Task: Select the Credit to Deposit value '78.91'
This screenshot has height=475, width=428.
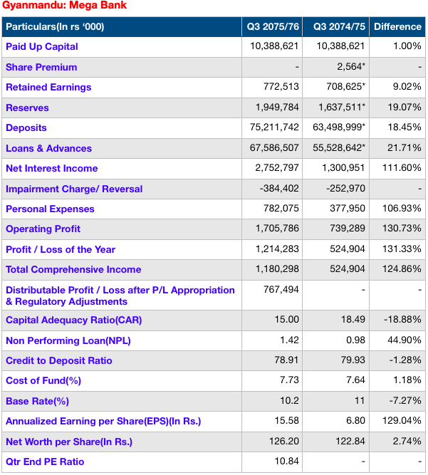Action: (286, 360)
